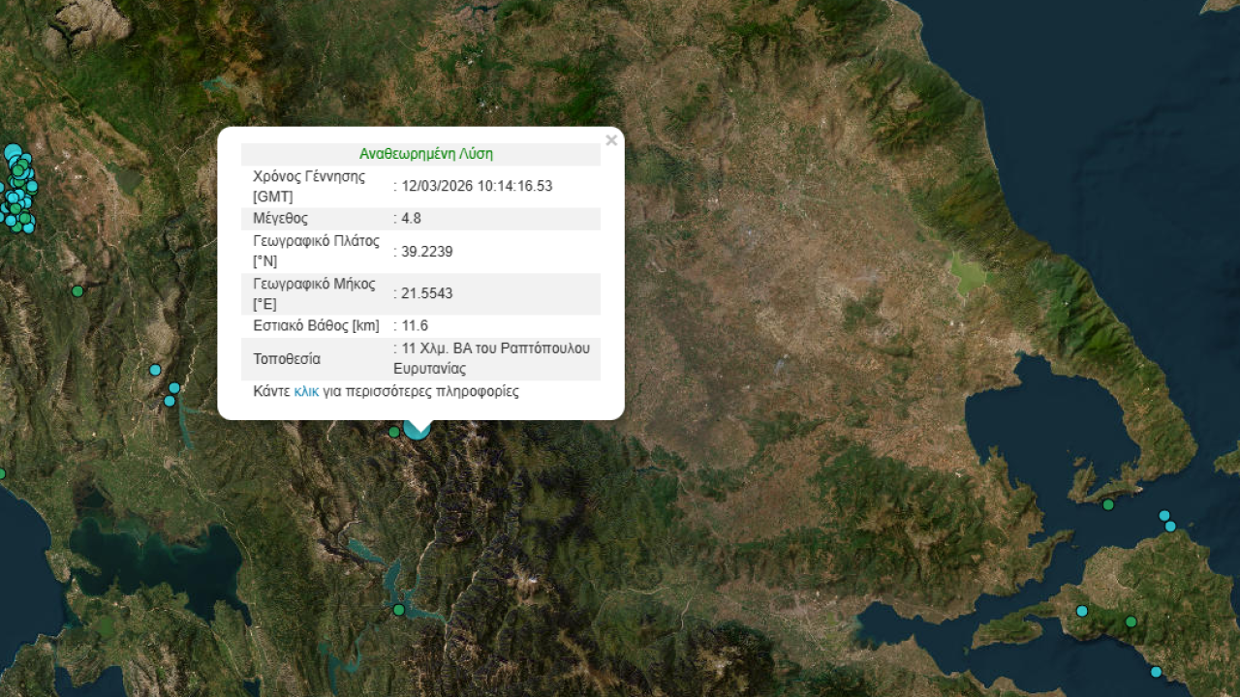Screen dimensions: 1240x697
Task: Click the longitude value 21.5543
Action: tap(426, 293)
